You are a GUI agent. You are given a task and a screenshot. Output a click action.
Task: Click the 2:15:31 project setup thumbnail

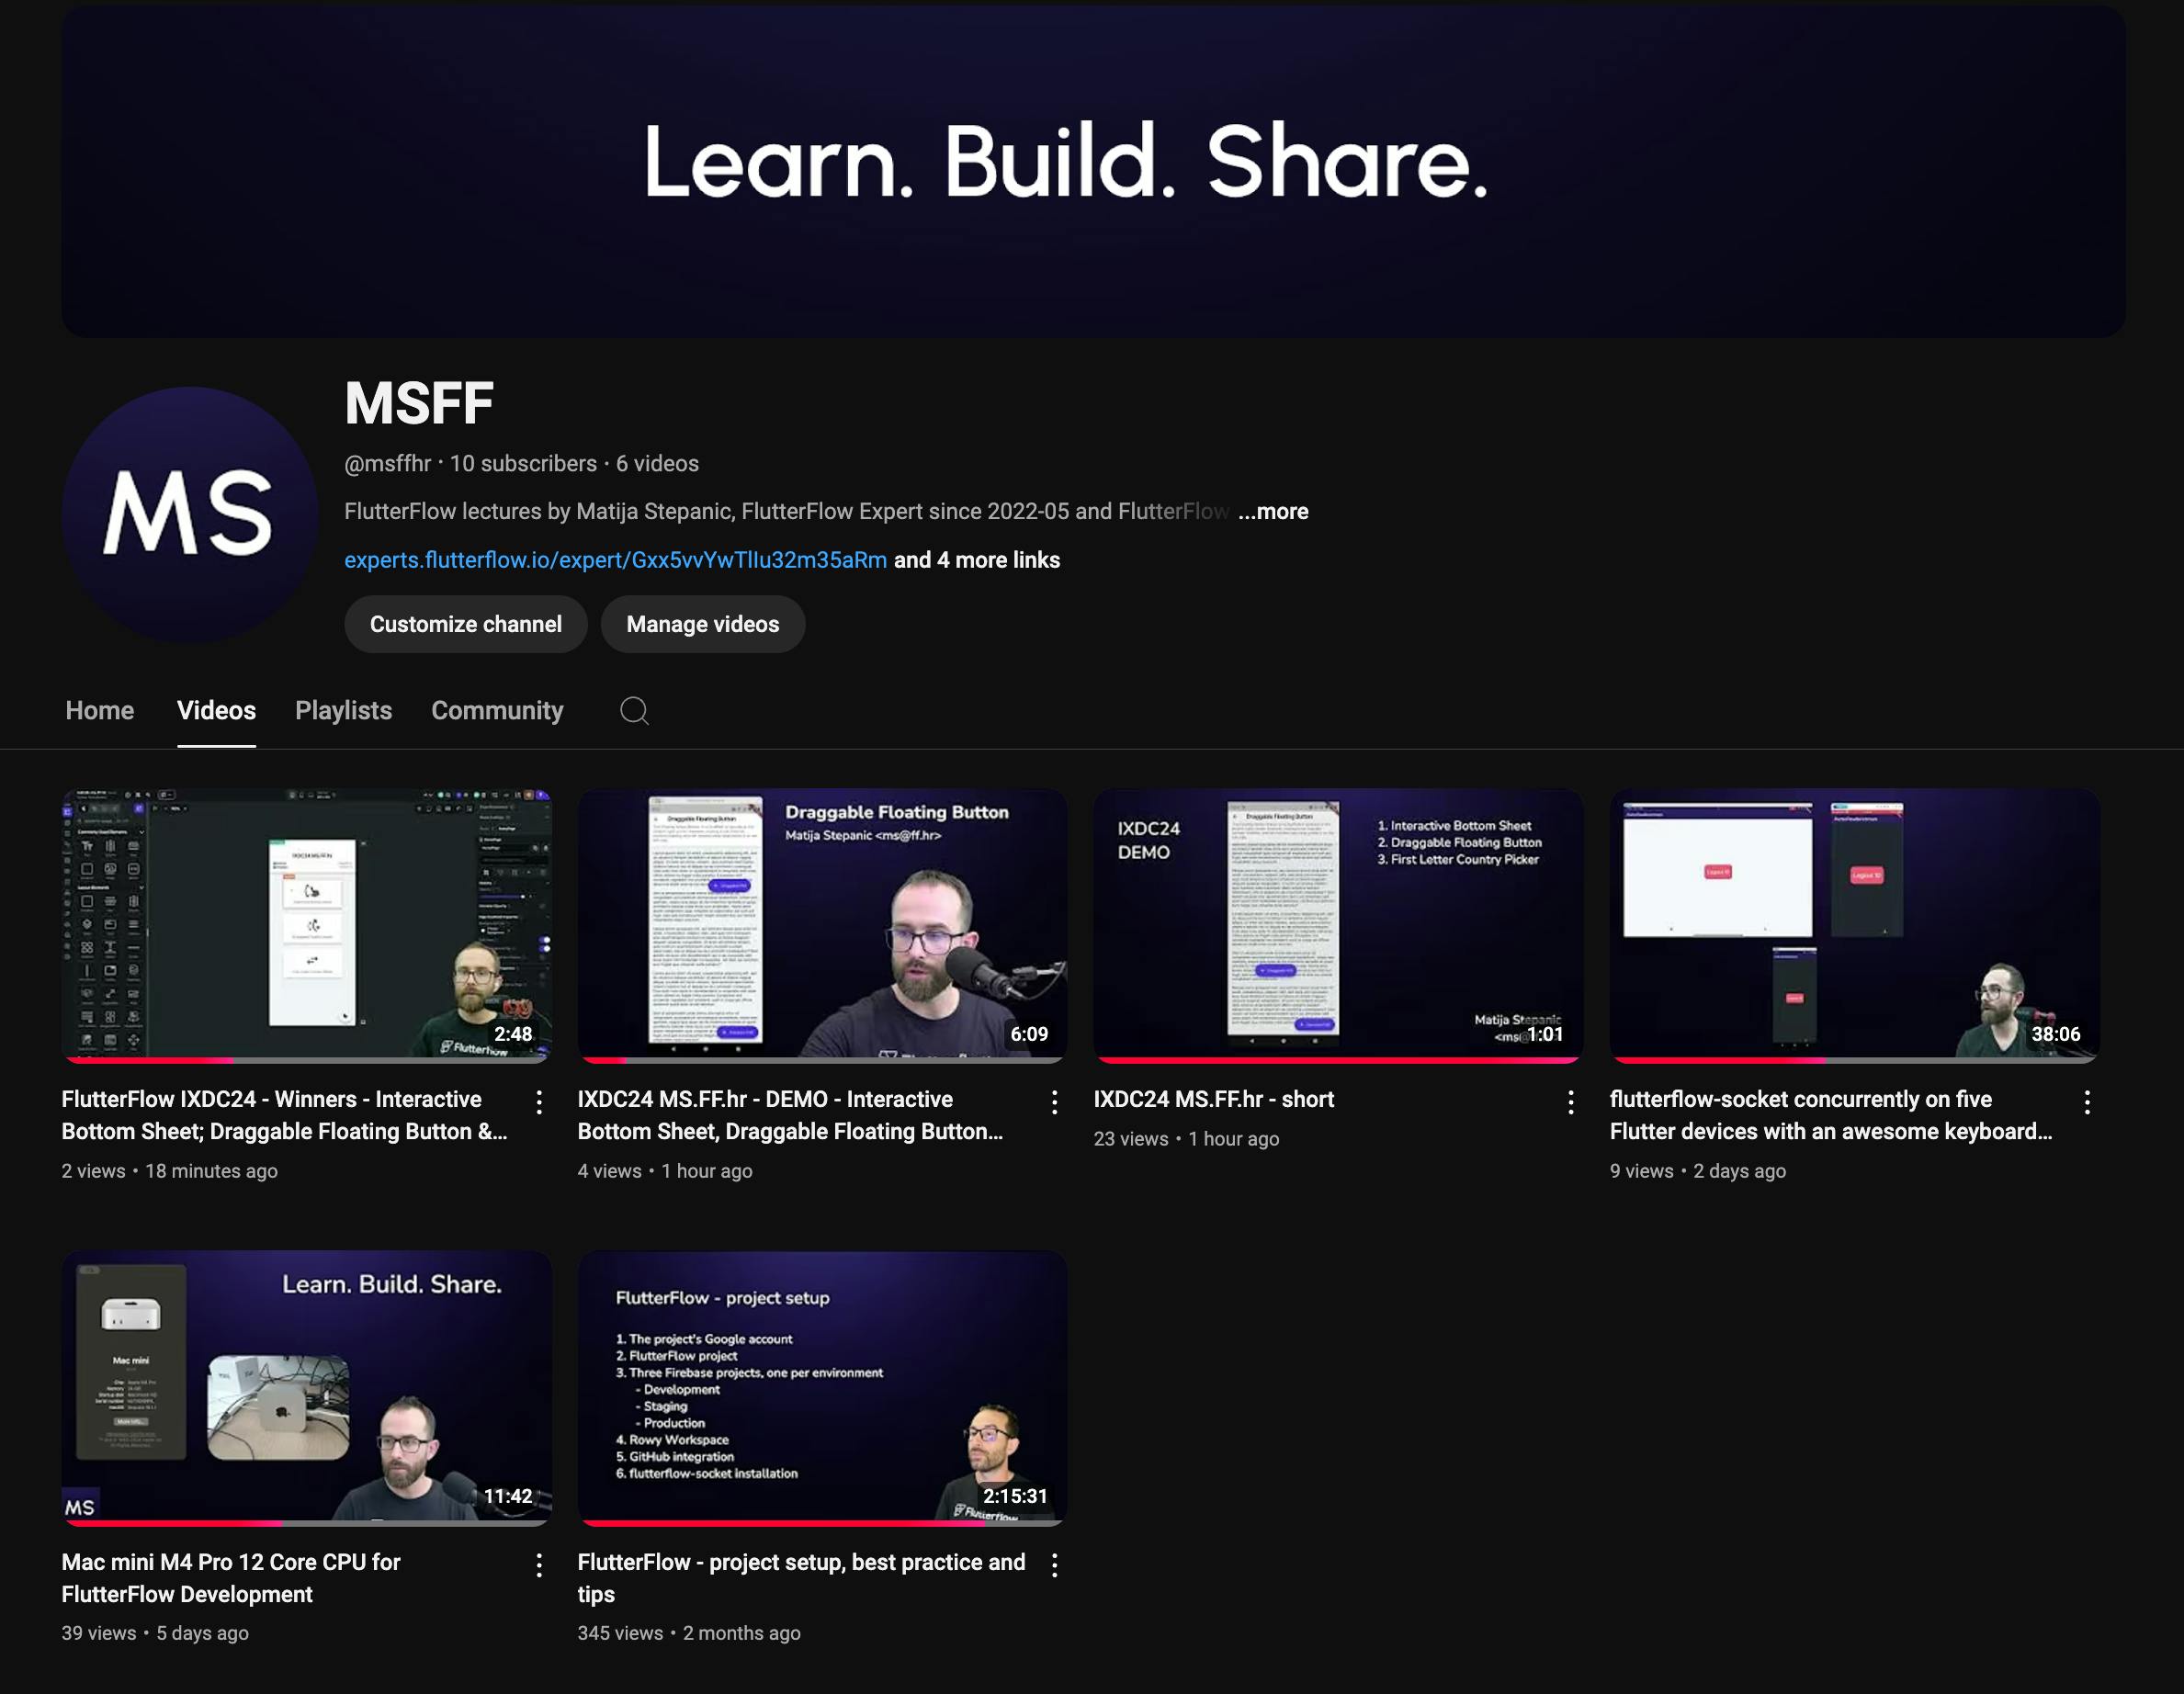pos(822,1388)
